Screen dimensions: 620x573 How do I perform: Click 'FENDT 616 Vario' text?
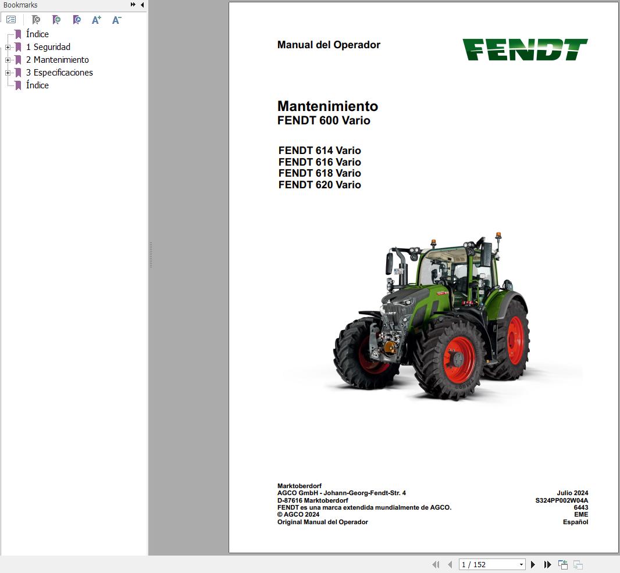[x=319, y=162]
